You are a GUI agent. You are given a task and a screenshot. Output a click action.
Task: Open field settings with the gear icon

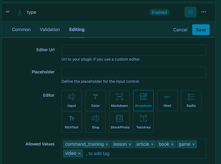[190, 12]
